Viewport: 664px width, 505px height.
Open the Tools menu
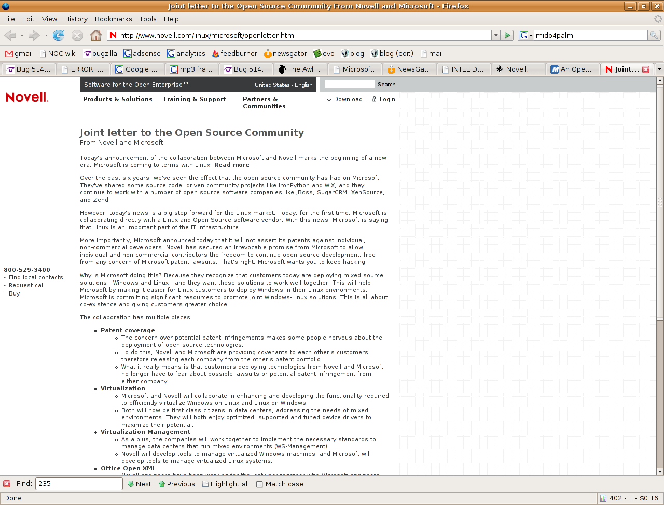click(x=148, y=19)
